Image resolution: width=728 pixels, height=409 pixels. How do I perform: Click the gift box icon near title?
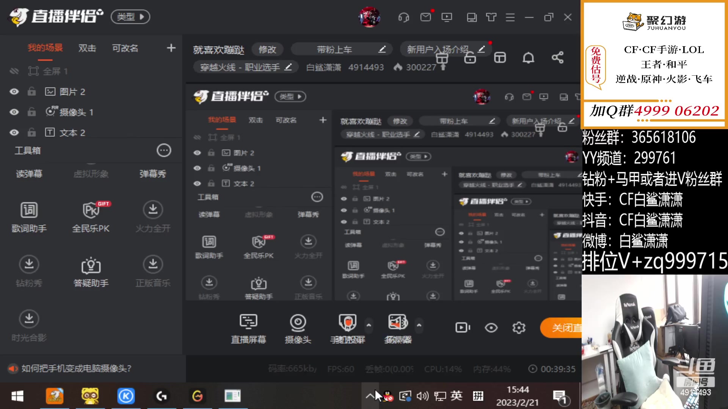442,58
